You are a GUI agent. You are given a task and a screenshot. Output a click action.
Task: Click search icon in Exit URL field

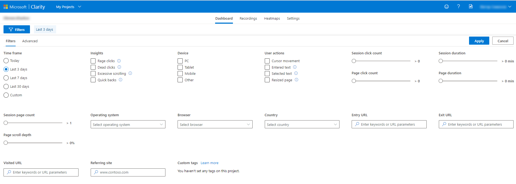444,124
